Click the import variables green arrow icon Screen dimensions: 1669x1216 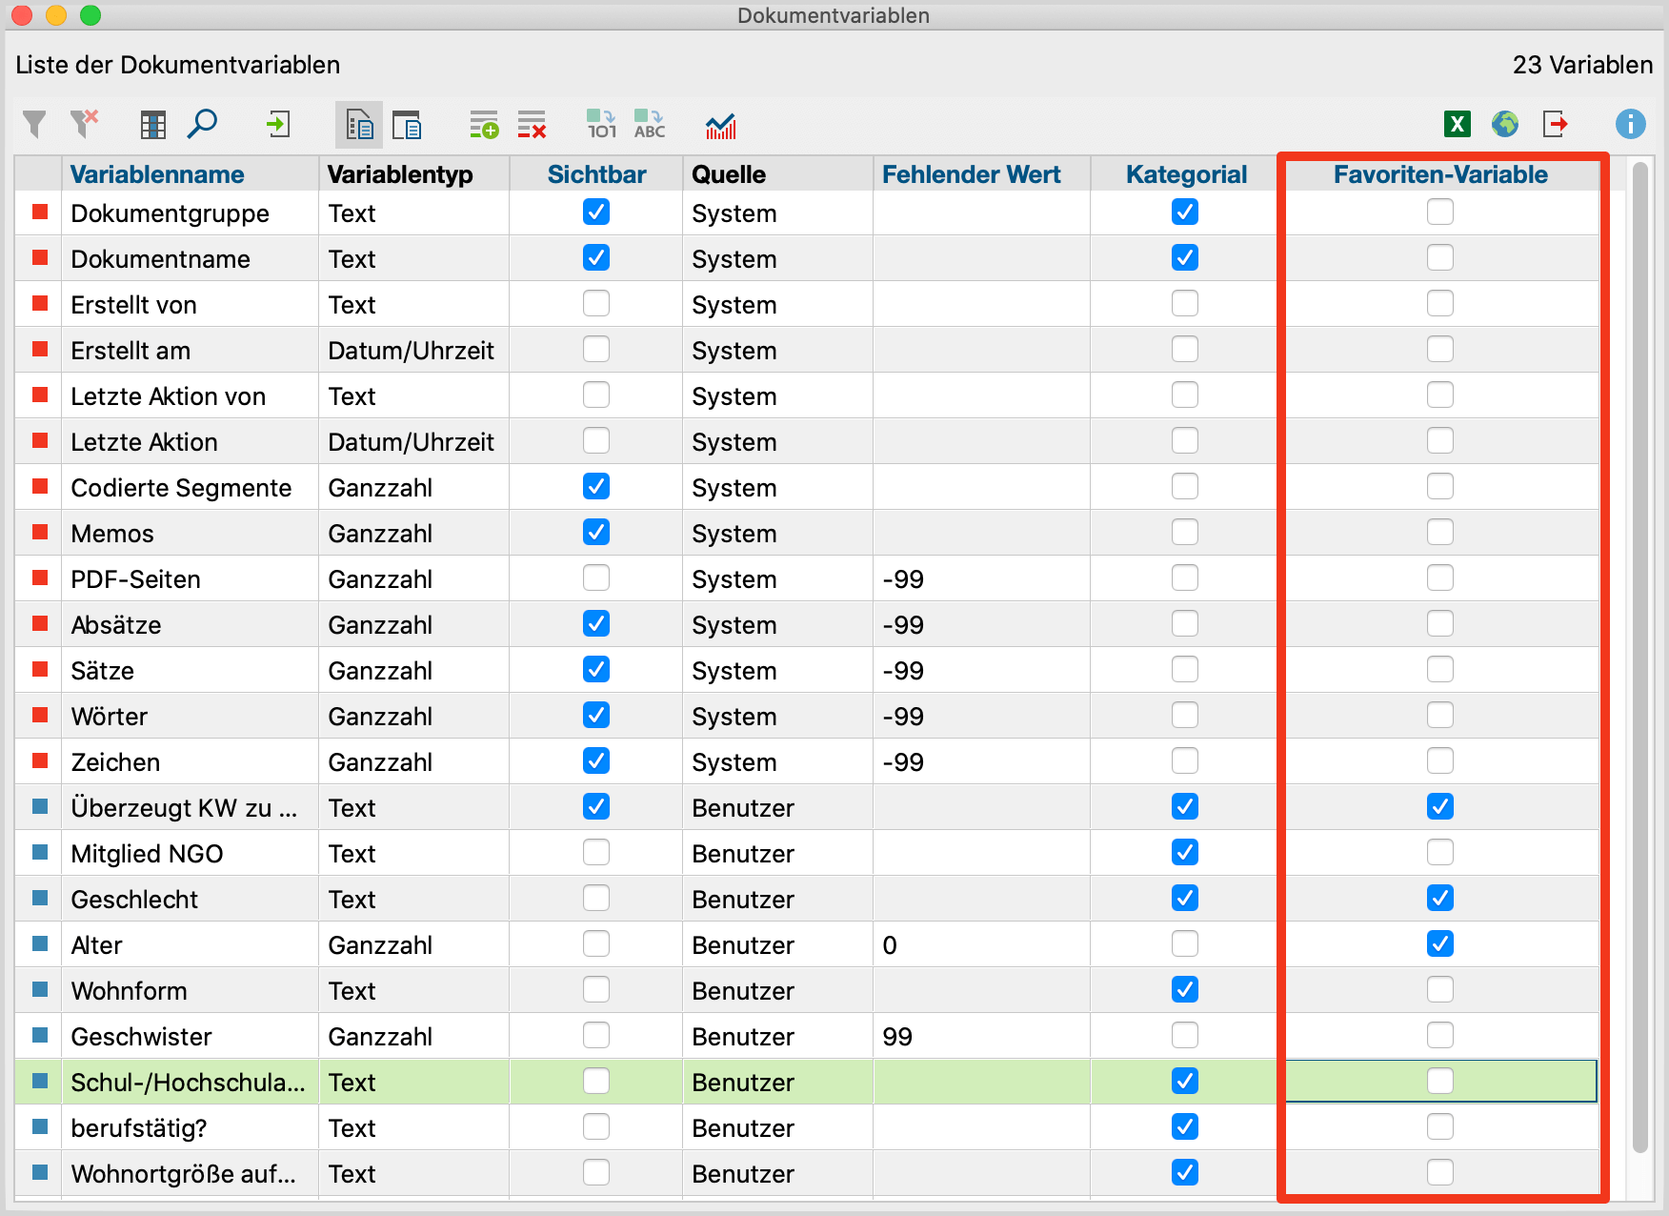click(x=278, y=124)
